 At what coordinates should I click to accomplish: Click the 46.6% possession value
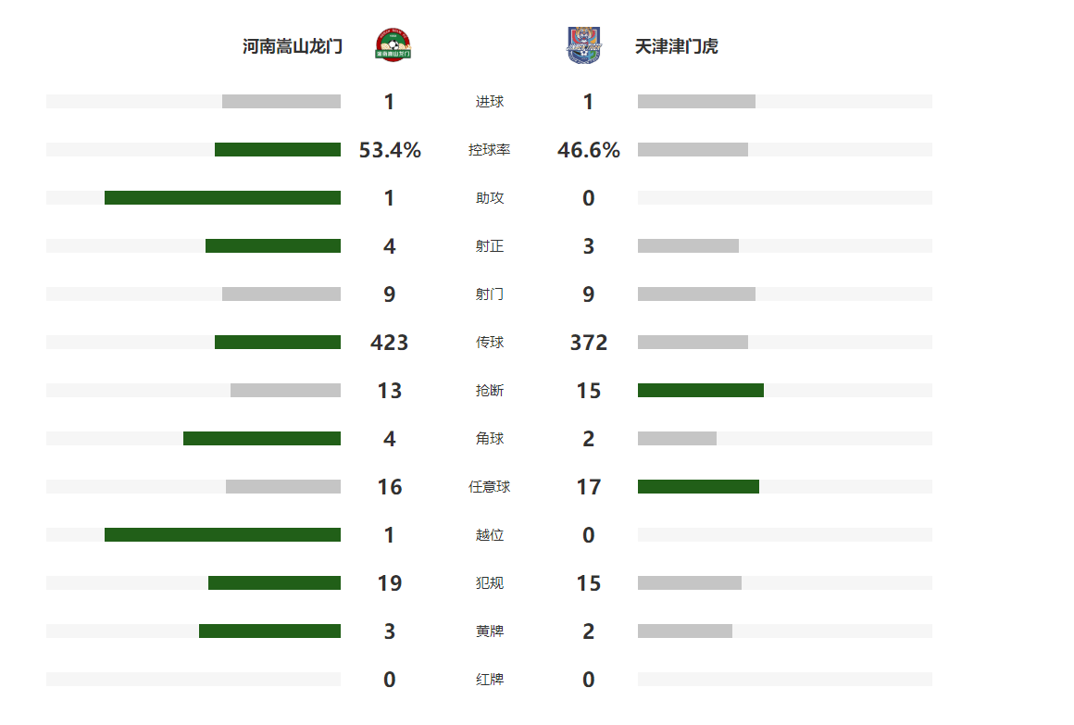[588, 149]
